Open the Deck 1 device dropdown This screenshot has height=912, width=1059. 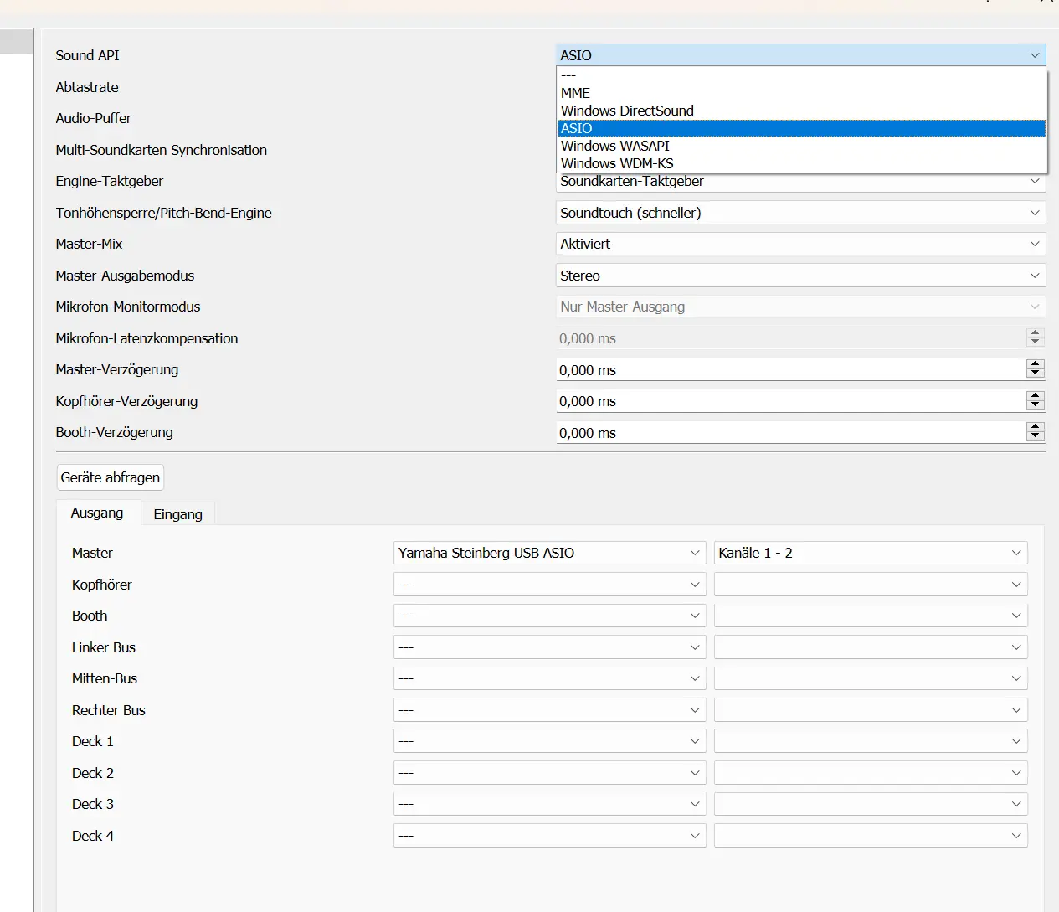pyautogui.click(x=549, y=741)
